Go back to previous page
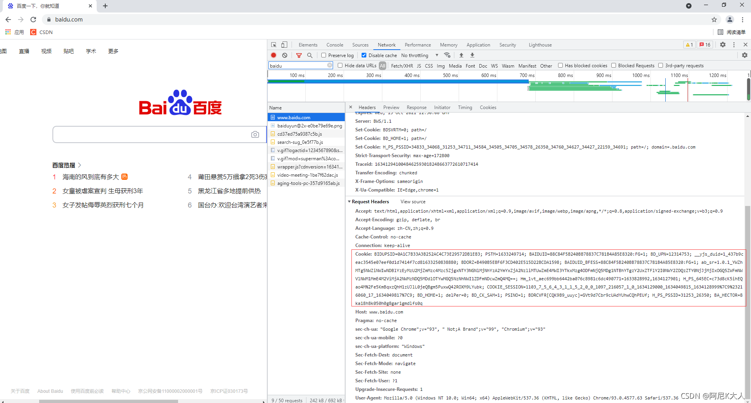The width and height of the screenshot is (751, 403). coord(8,20)
